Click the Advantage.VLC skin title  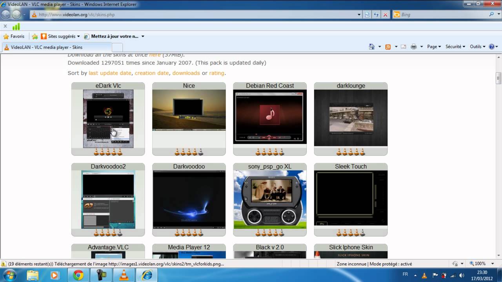pyautogui.click(x=108, y=247)
